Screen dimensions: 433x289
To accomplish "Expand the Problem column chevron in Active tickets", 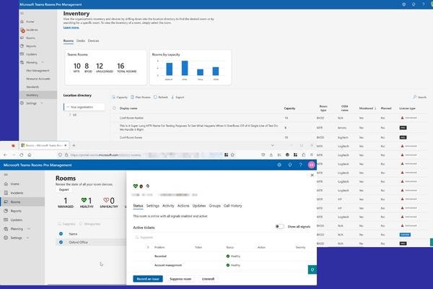I will pyautogui.click(x=148, y=247).
